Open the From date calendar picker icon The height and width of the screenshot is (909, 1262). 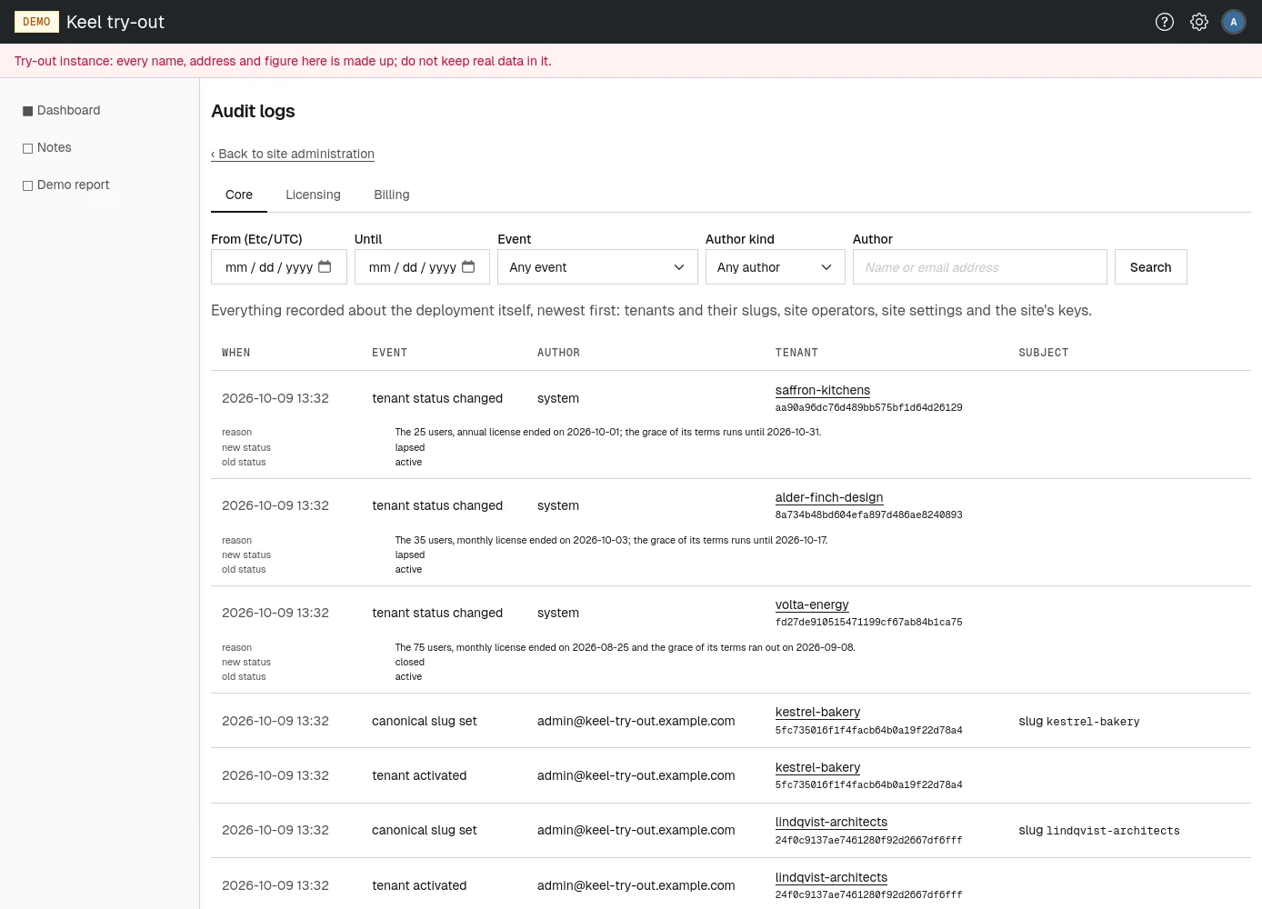coord(325,266)
